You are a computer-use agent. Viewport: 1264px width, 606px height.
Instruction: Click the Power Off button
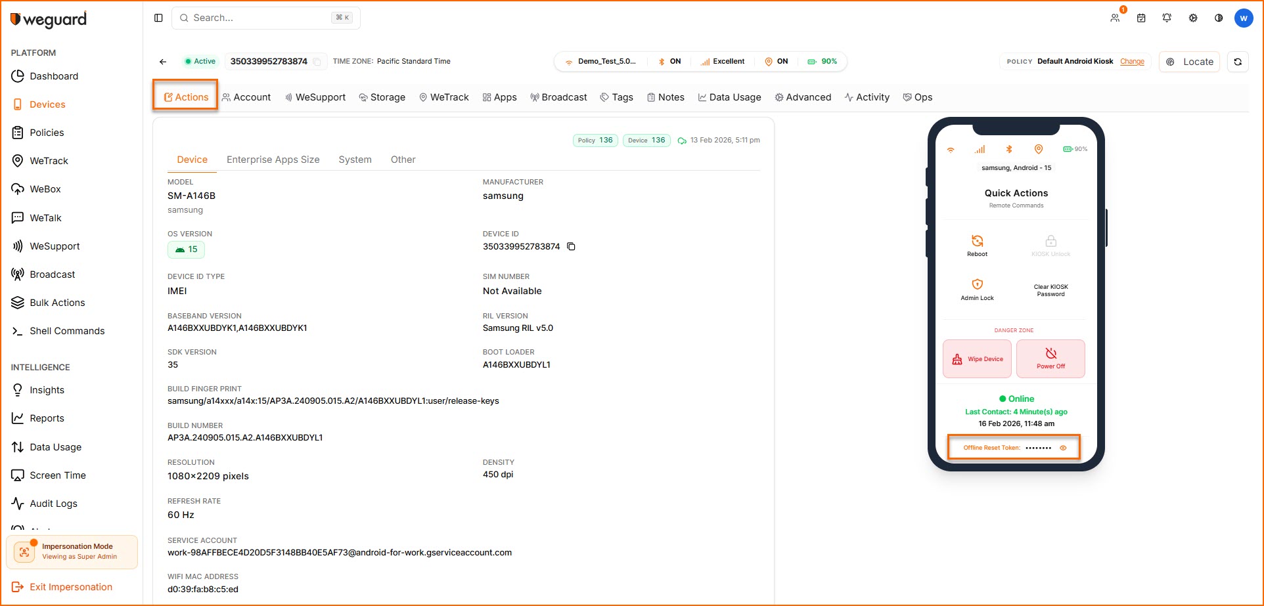pyautogui.click(x=1050, y=358)
